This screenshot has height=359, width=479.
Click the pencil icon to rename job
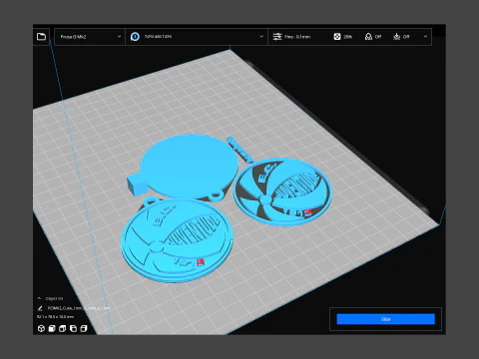click(x=40, y=308)
